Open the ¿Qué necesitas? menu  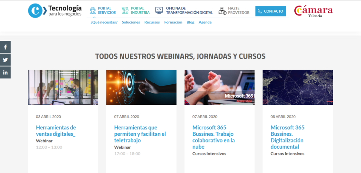pos(104,22)
